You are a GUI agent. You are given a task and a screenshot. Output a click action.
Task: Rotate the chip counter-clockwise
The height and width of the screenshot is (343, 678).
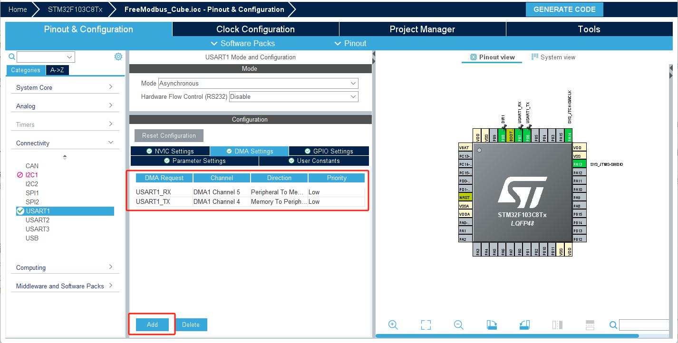click(524, 325)
